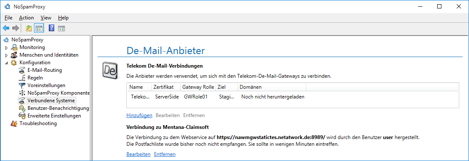Click Entfernen under the Telekom connections table

[x=194, y=115]
